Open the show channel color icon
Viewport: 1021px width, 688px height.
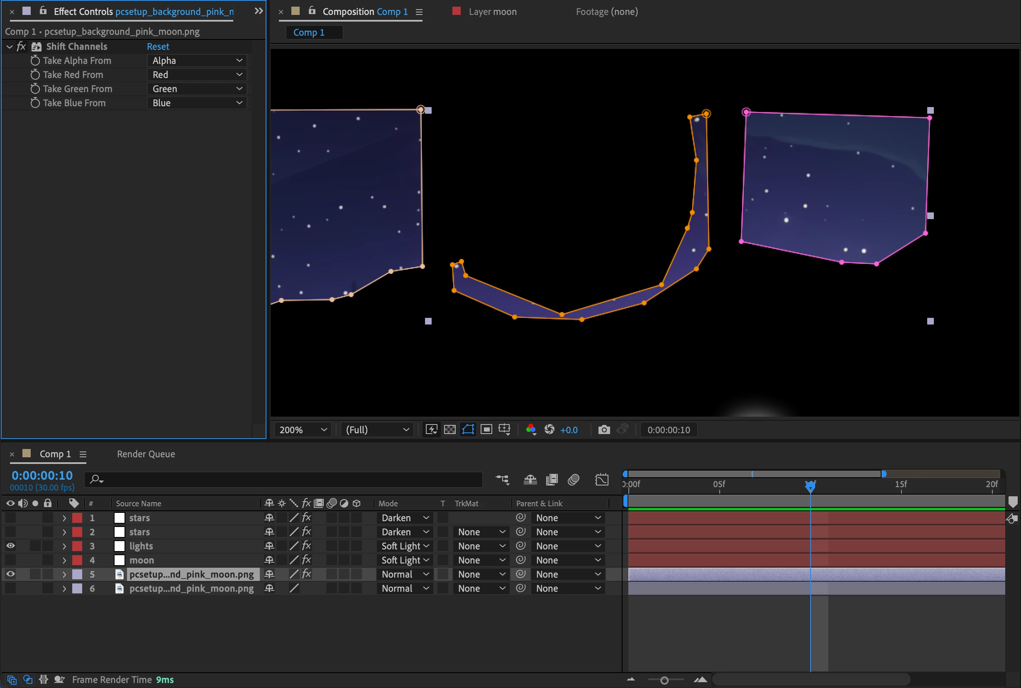[x=530, y=429]
